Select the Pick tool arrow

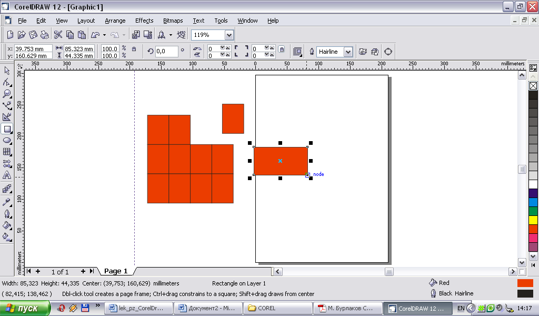[7, 71]
